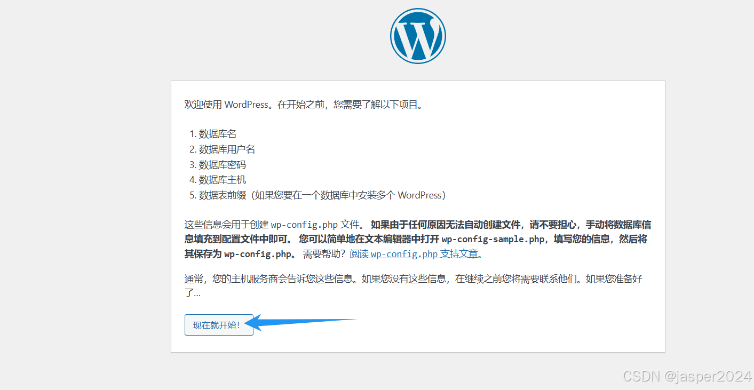Select the list item 数据库名
The height and width of the screenshot is (390, 754).
[x=218, y=134]
